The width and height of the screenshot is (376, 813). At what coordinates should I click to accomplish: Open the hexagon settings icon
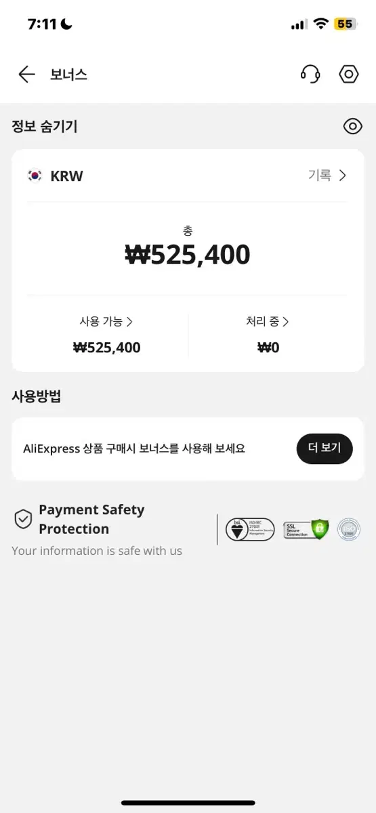348,74
